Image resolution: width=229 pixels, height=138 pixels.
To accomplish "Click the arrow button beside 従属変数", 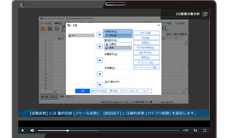I will [x=100, y=34].
